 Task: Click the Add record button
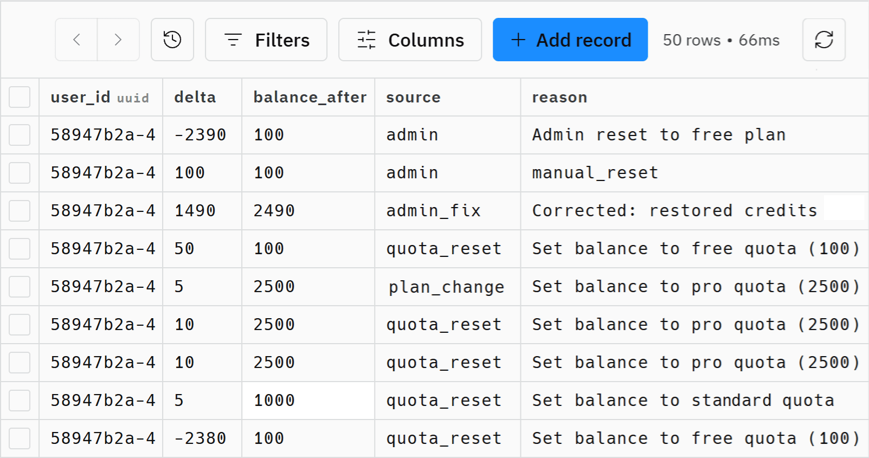tap(570, 40)
